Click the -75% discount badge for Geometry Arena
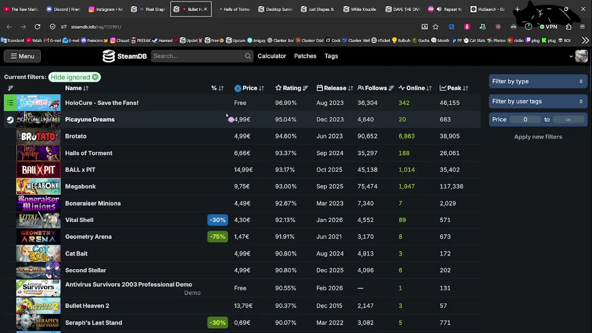This screenshot has height=333, width=592. (x=217, y=237)
